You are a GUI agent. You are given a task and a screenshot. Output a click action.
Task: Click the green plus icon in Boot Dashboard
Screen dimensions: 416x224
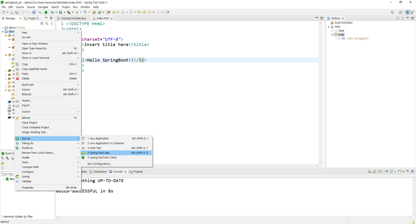pyautogui.click(x=2, y=163)
